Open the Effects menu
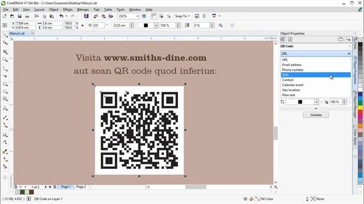The width and height of the screenshot is (364, 204). pos(68,10)
